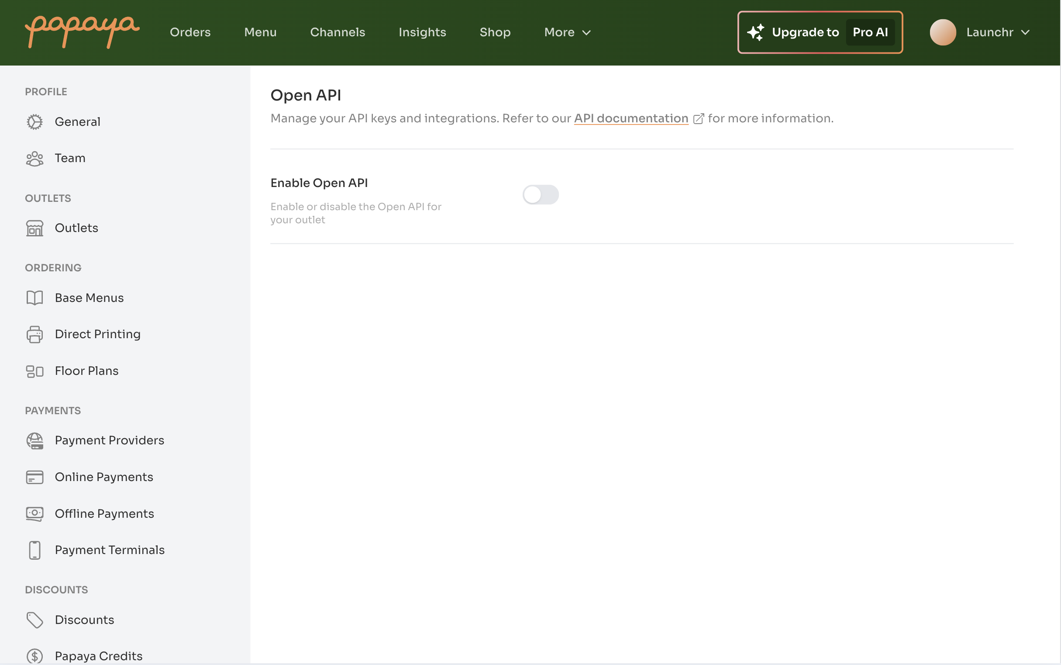
Task: Open the Channels navigation item
Action: [x=337, y=32]
